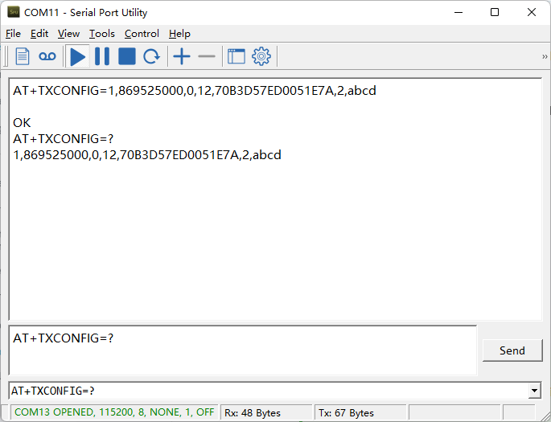Click the window layout icon
This screenshot has height=422, width=551.
pyautogui.click(x=236, y=56)
